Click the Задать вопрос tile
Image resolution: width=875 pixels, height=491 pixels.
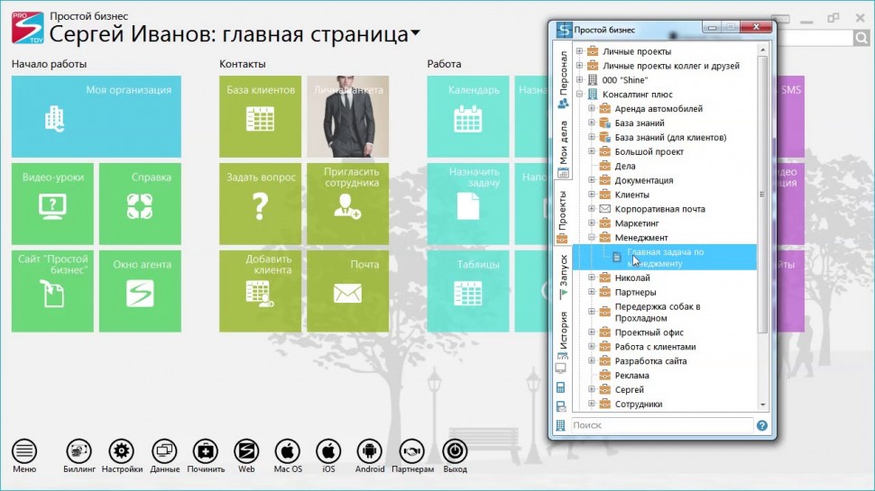click(x=260, y=204)
